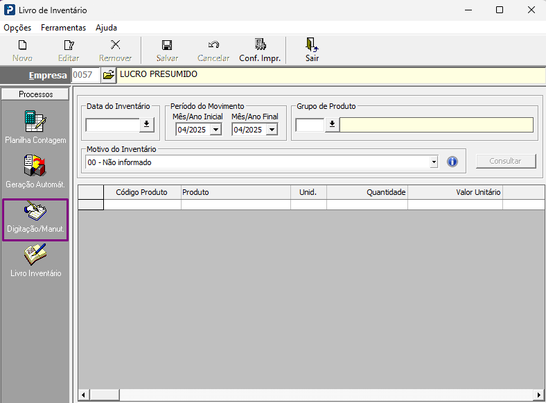Screen dimensions: 546x403
Task: Click the Processos header button
Action: click(35, 94)
